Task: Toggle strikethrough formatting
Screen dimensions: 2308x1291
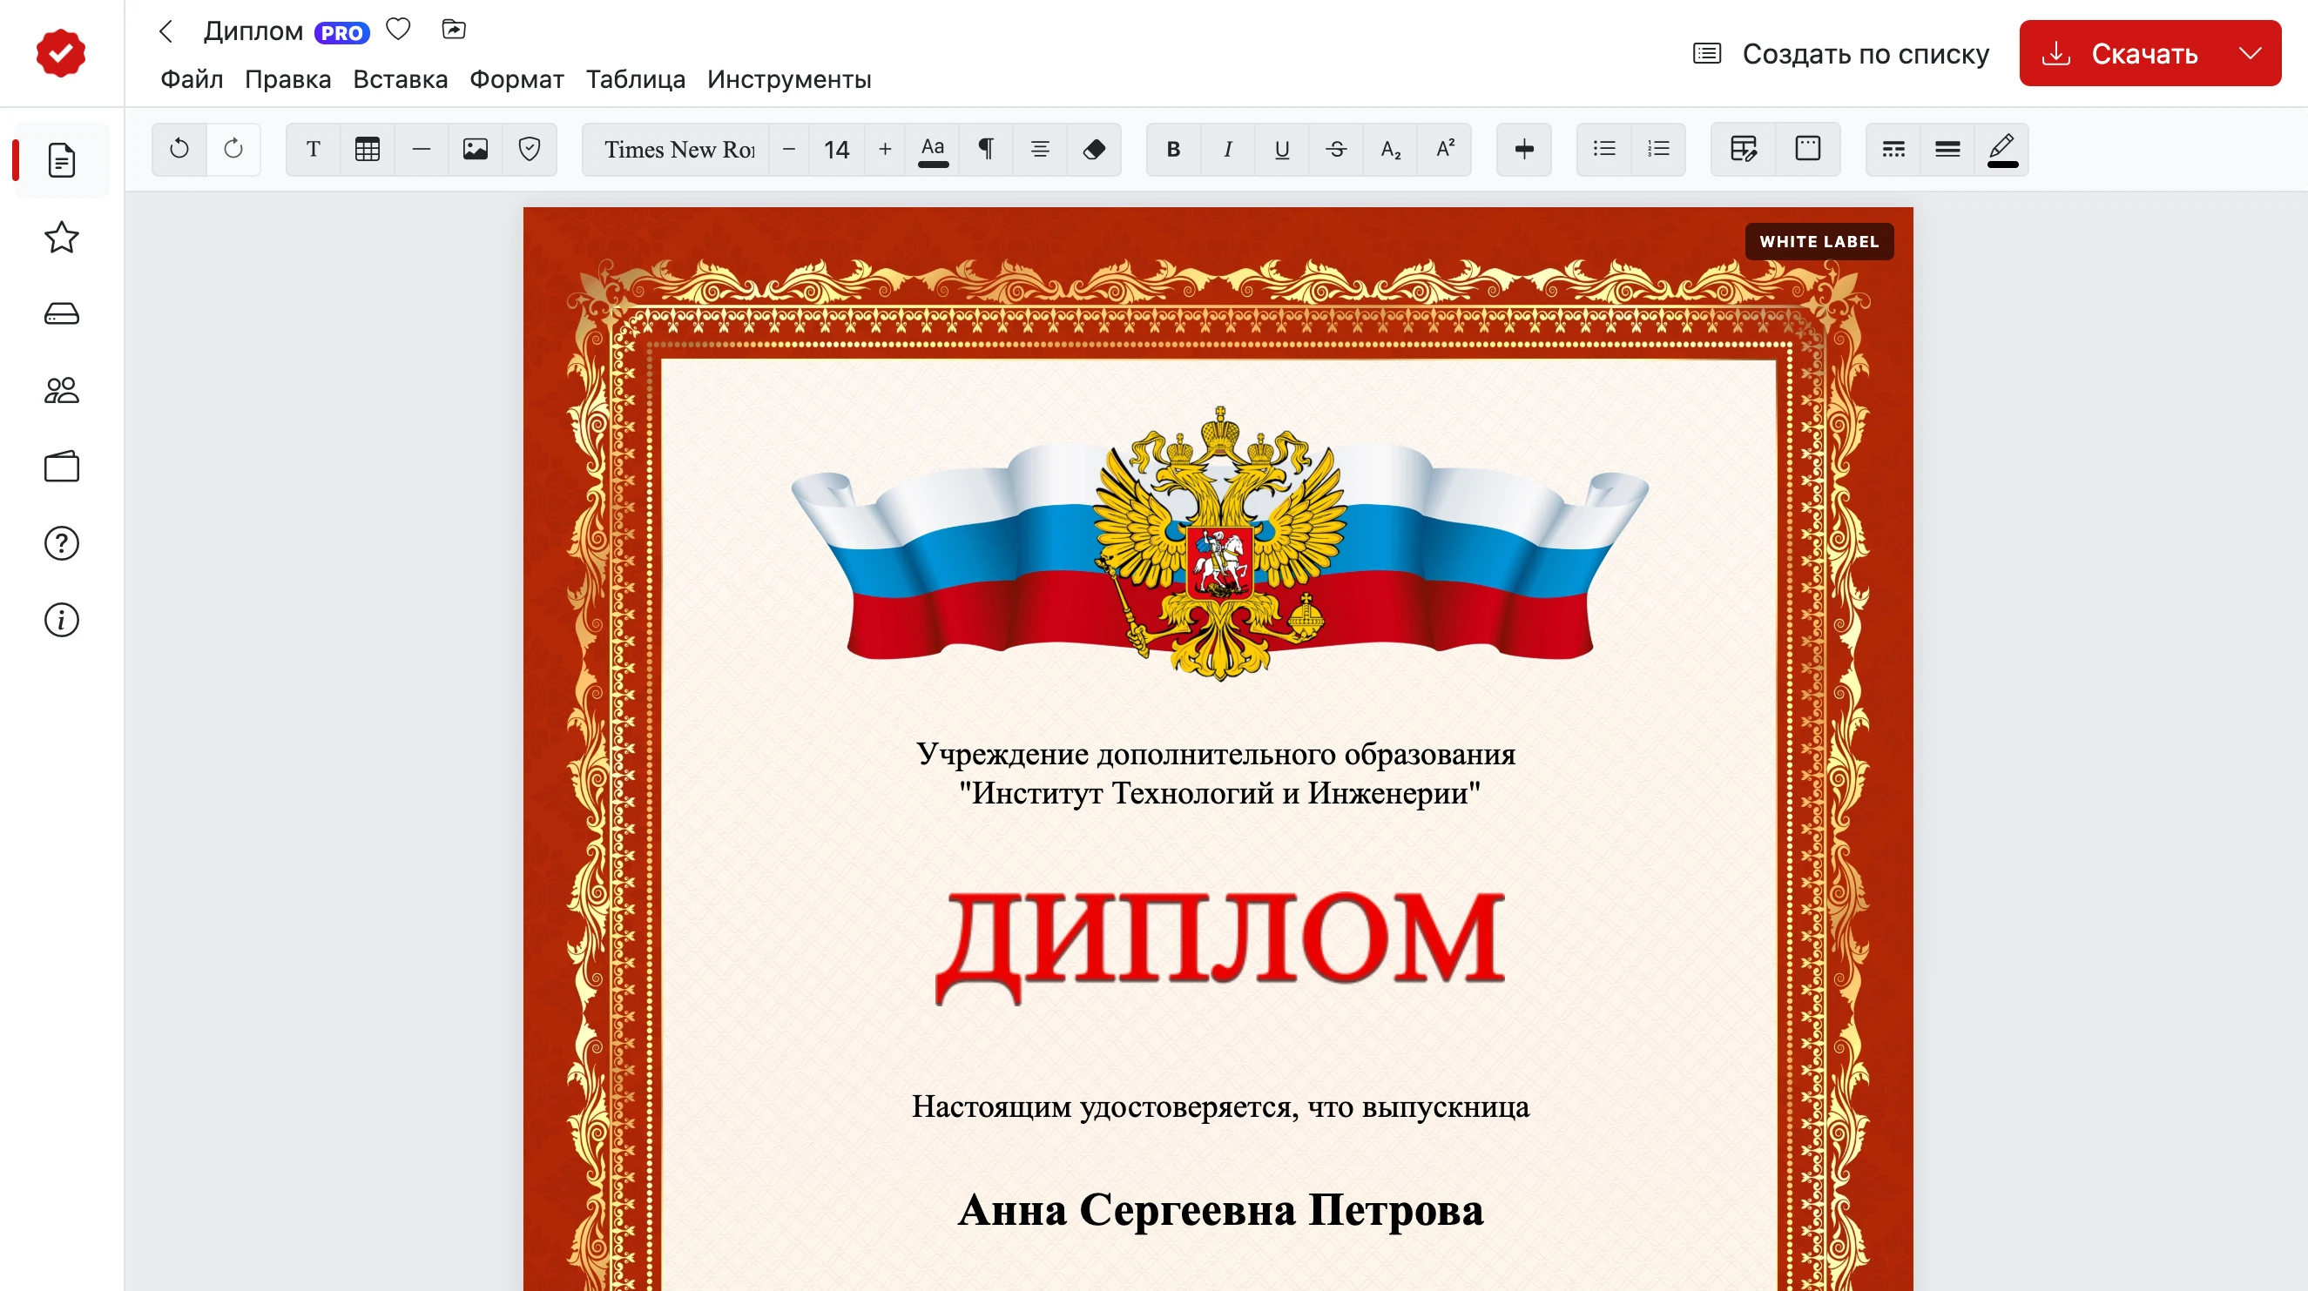Action: pyautogui.click(x=1336, y=149)
